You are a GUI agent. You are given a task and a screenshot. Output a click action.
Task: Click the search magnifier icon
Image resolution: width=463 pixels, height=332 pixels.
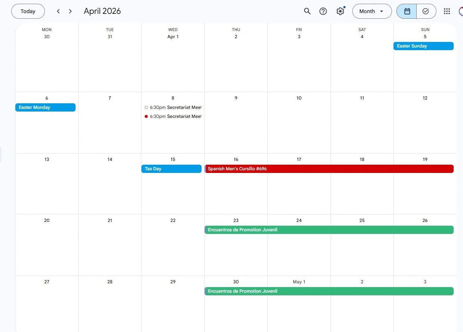pyautogui.click(x=307, y=11)
